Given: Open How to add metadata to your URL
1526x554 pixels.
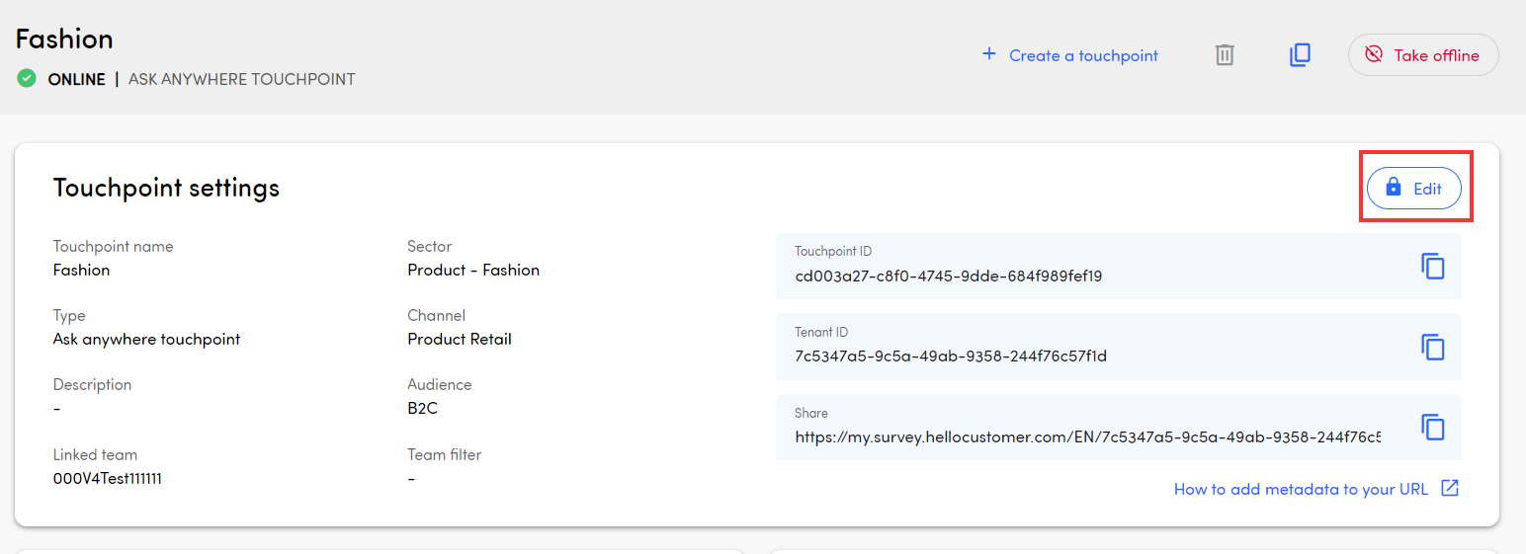Looking at the screenshot, I should coord(1301,490).
